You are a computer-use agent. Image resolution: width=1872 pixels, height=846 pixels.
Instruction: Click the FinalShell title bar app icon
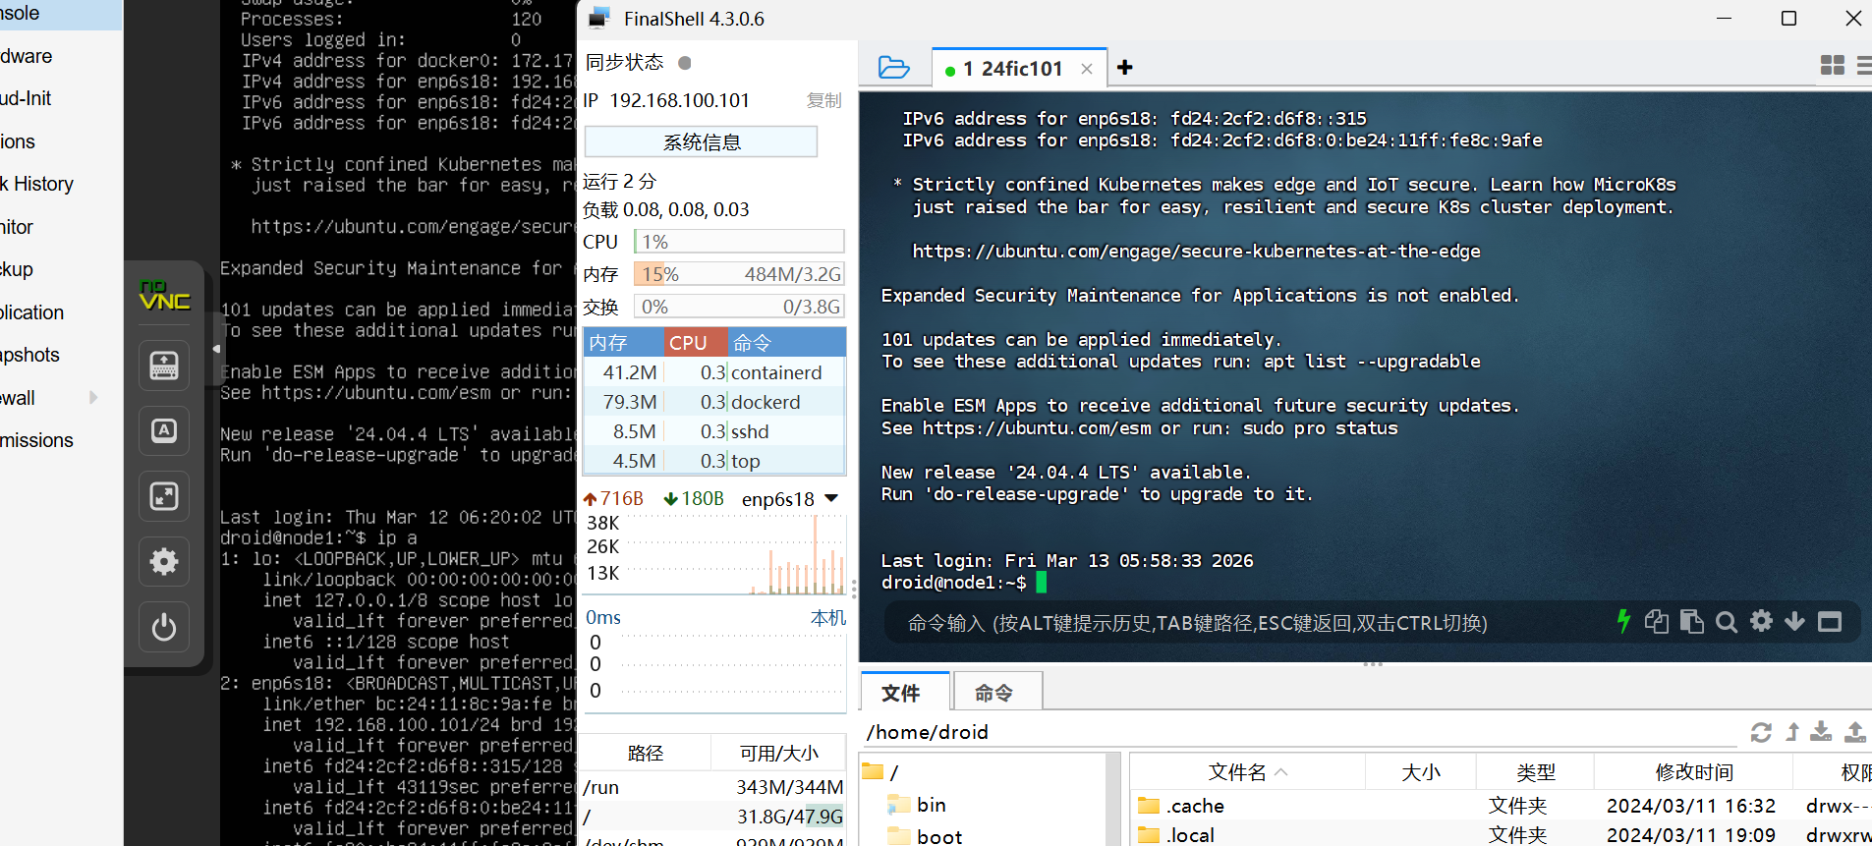(x=599, y=18)
